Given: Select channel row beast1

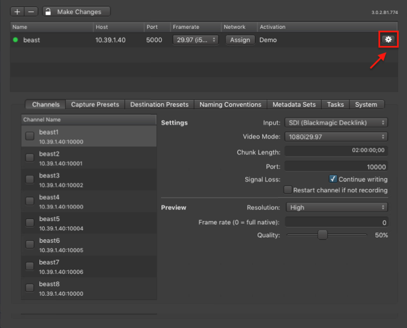Looking at the screenshot, I should click(x=89, y=136).
